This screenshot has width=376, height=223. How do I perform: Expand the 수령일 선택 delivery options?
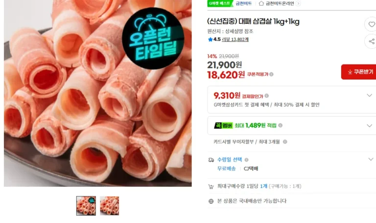click(371, 159)
